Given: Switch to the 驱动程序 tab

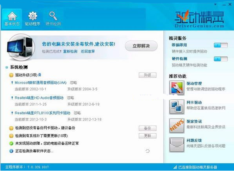Looking at the screenshot, I should [33, 19].
